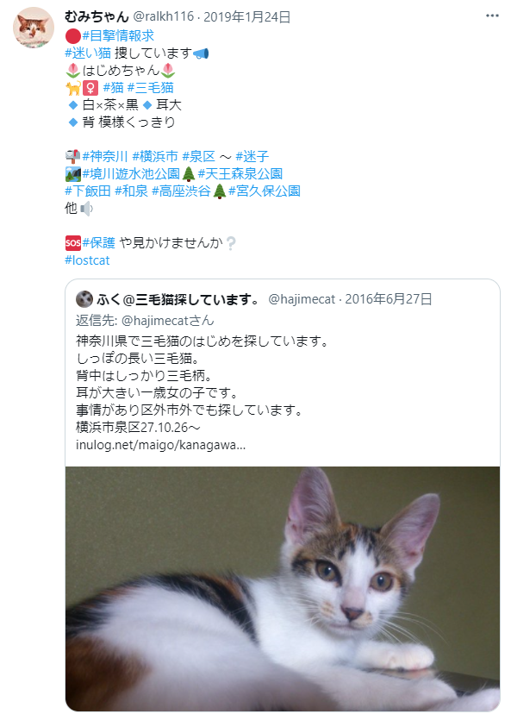Viewport: 511px width, 720px height.
Task: Open the #目撃情報求 hashtag
Action: [118, 36]
